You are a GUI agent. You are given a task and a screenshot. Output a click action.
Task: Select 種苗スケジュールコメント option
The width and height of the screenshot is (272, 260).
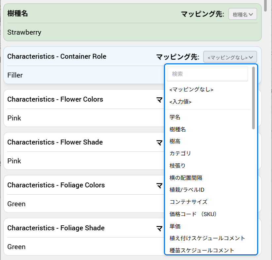(202, 250)
